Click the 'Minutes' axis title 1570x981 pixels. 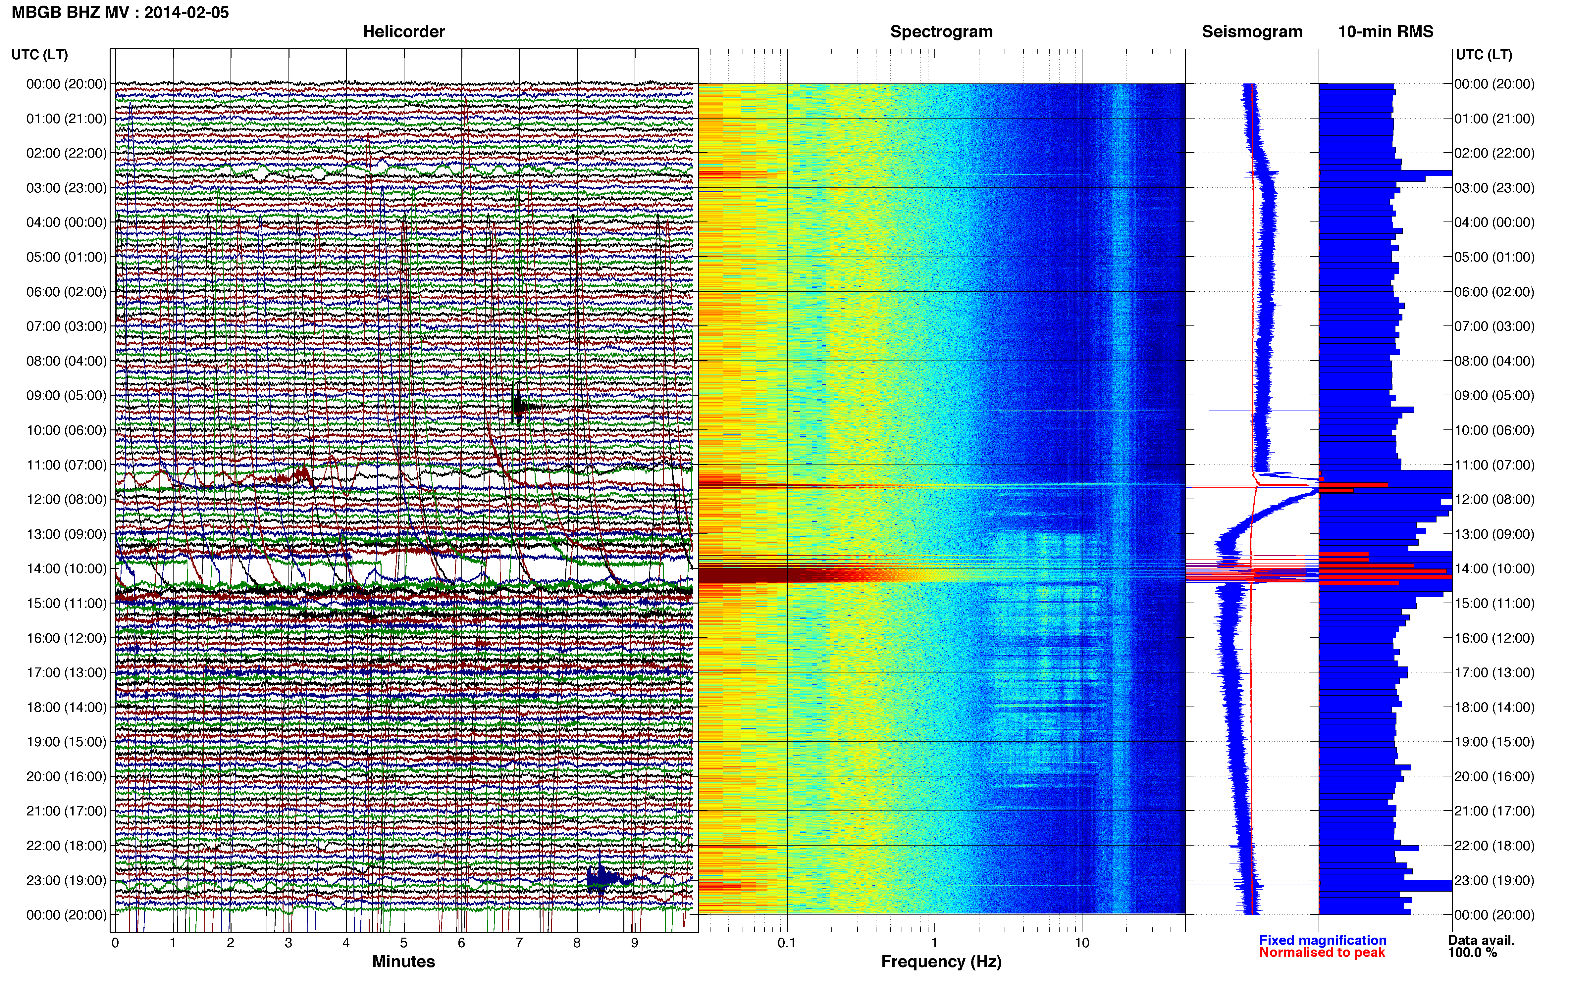(x=403, y=961)
